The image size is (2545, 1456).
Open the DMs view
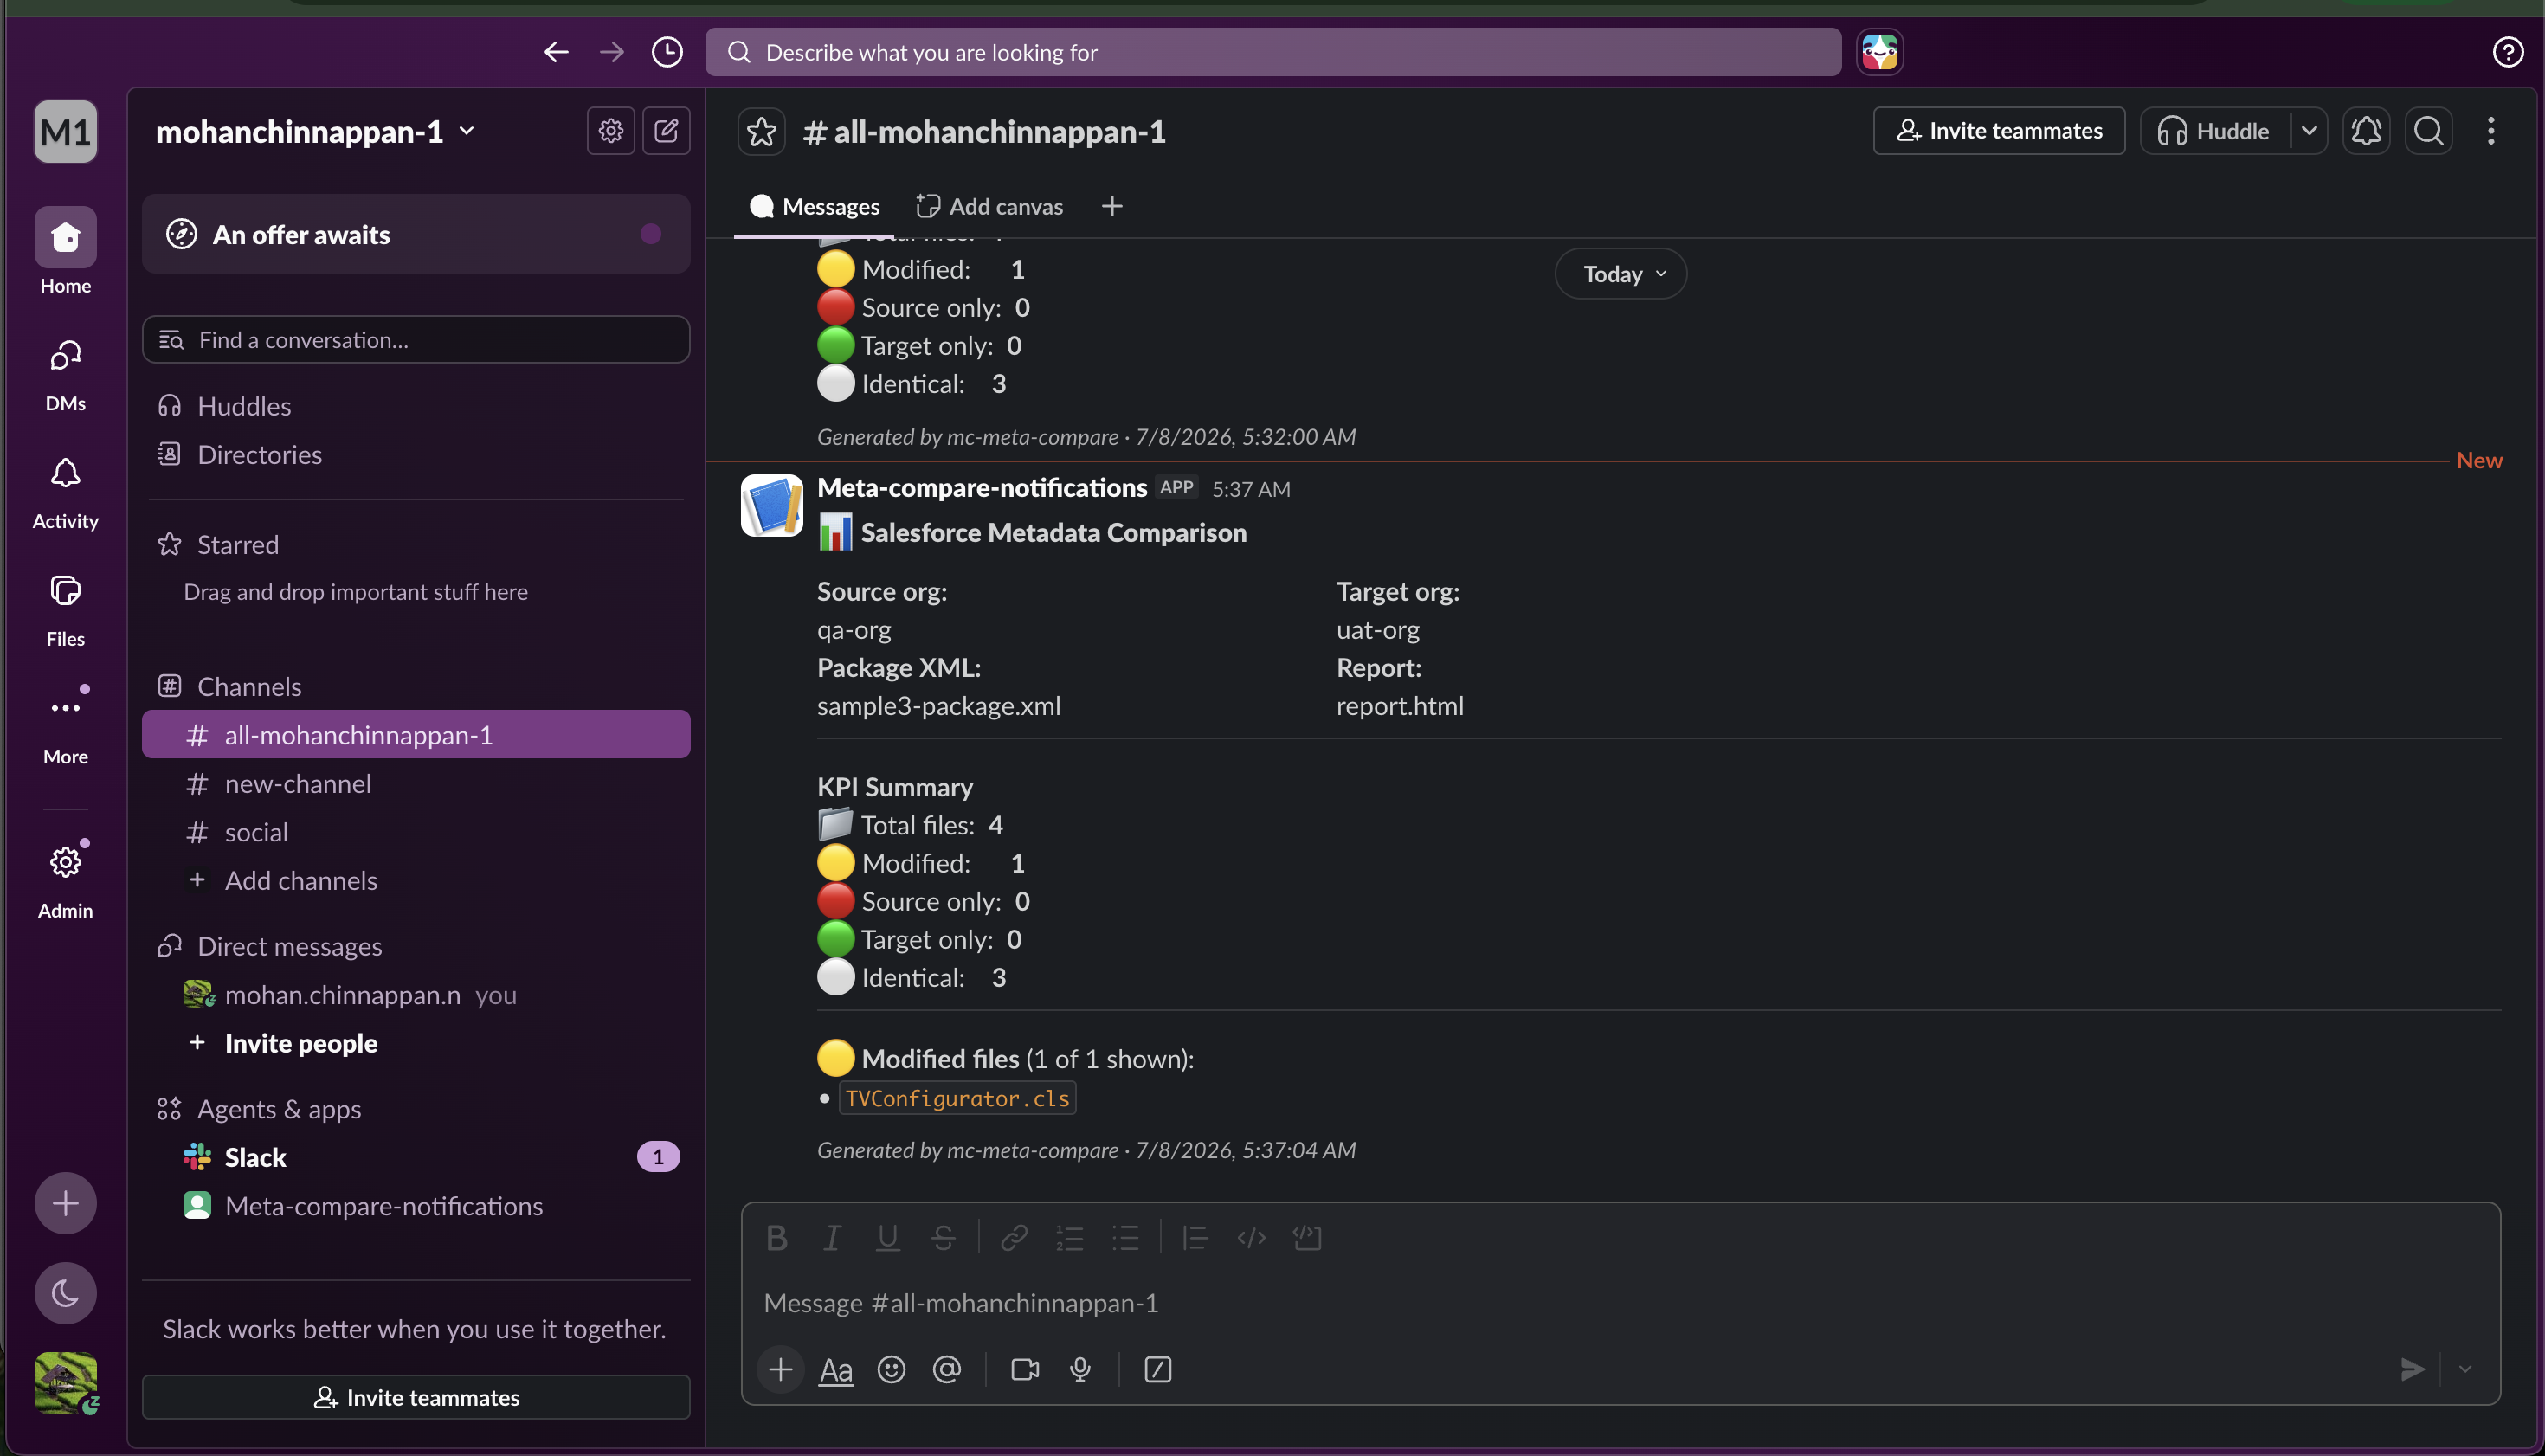(65, 374)
